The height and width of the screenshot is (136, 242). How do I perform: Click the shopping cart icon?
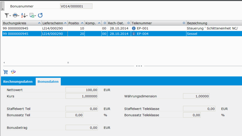(5, 72)
